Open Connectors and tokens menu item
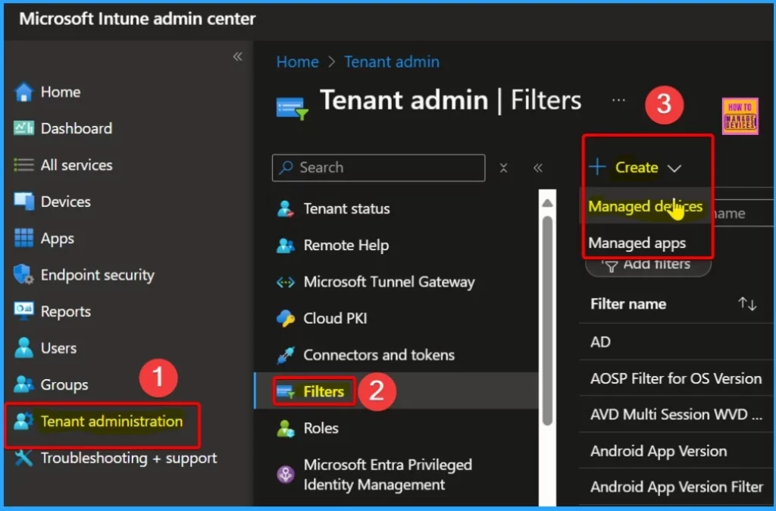 pyautogui.click(x=379, y=355)
